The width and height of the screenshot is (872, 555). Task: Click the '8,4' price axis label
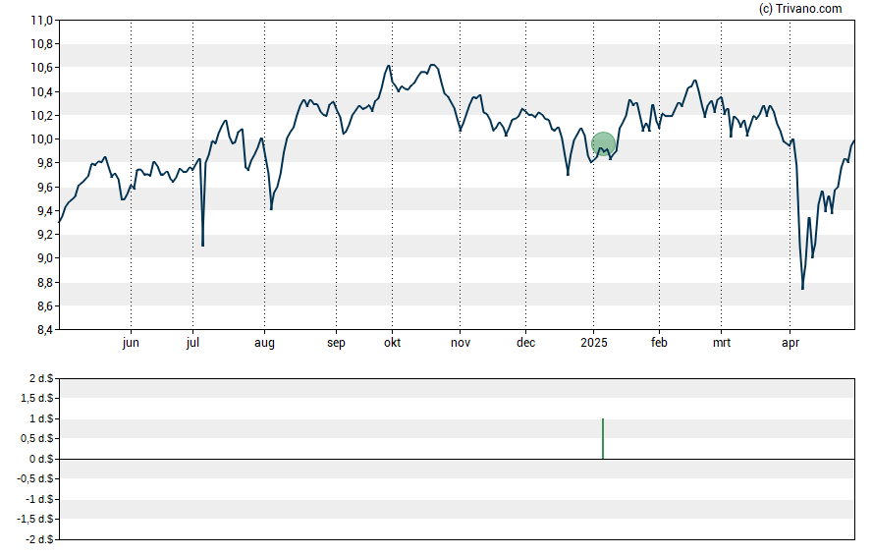(x=44, y=330)
